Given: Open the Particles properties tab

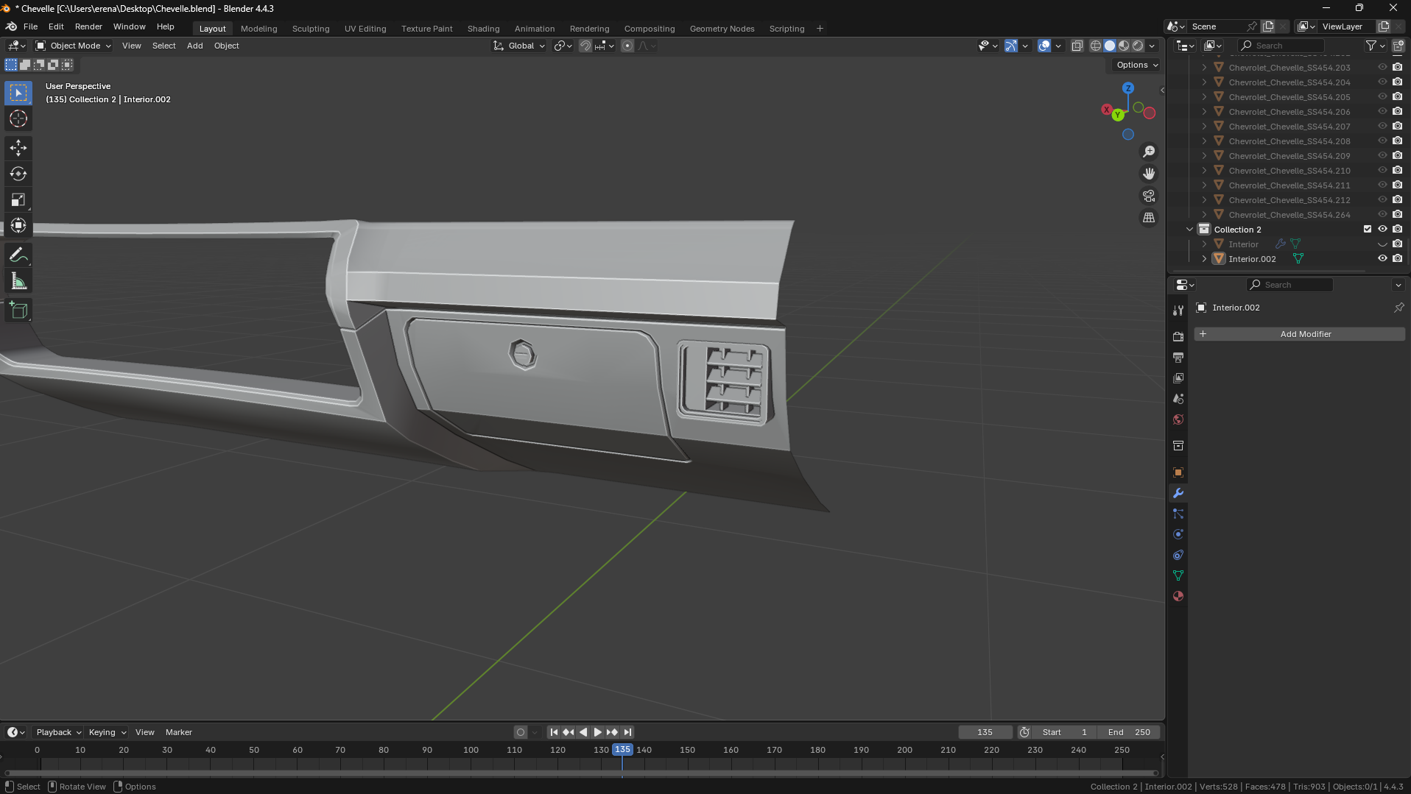Looking at the screenshot, I should click(1178, 514).
